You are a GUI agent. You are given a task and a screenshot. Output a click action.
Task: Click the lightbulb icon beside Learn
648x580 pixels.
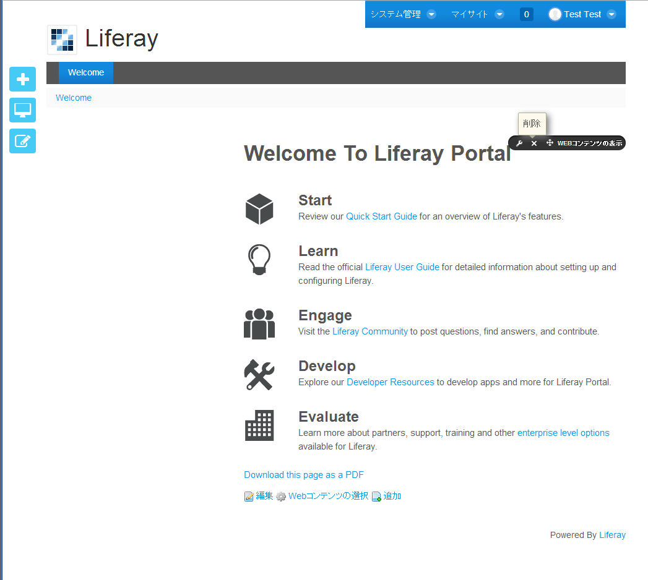pos(259,260)
